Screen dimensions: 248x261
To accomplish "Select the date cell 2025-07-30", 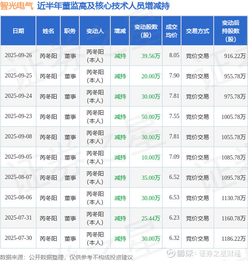I will point(18,238).
